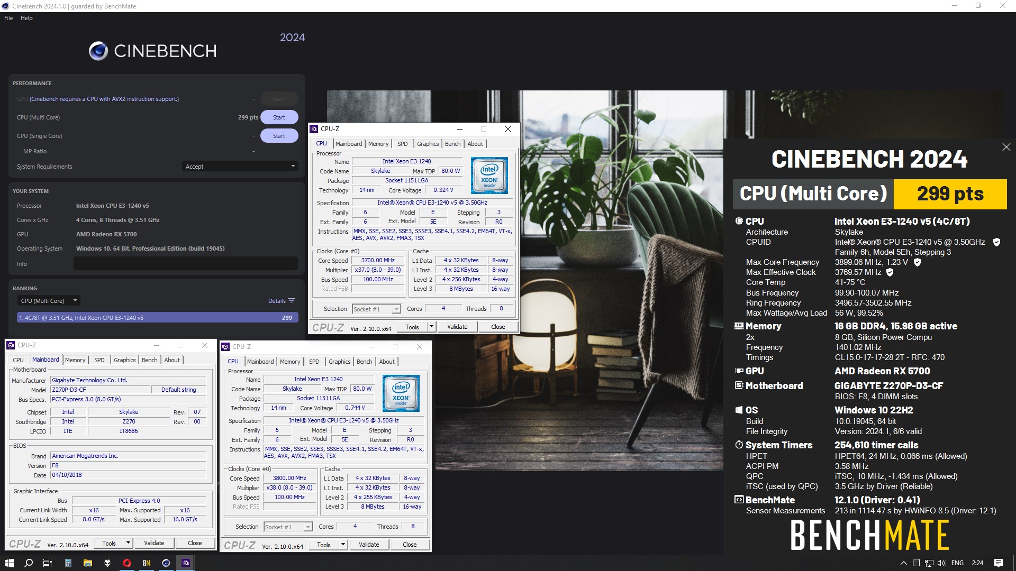Click Core Speed 3700.00 MHz value
Viewport: 1016px width, 571px height.
tap(378, 260)
